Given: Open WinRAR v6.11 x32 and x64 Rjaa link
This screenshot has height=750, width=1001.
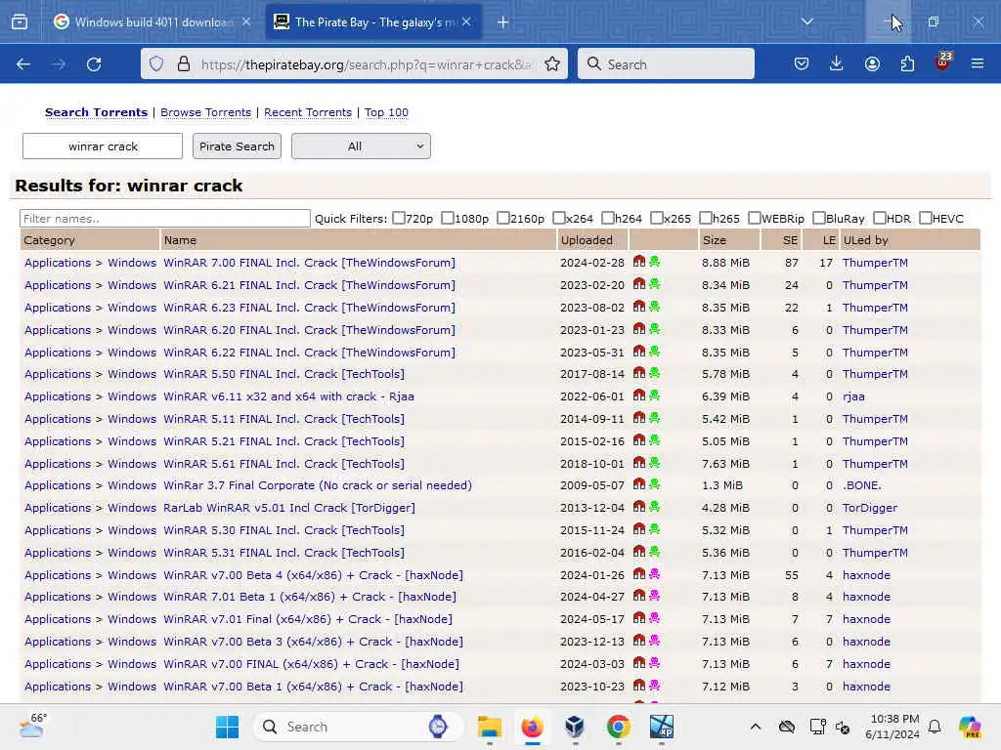Looking at the screenshot, I should [288, 396].
